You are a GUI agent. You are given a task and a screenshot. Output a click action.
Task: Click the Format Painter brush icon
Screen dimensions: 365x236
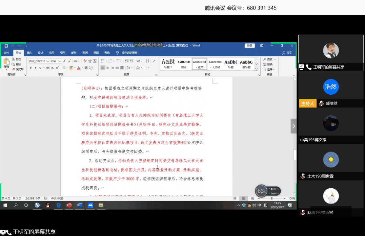click(x=13, y=69)
